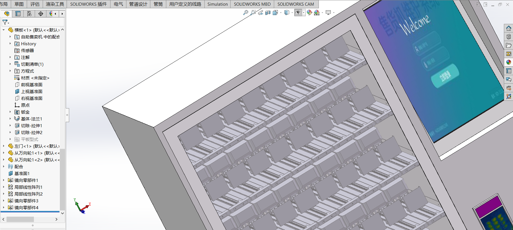Open the SOLIDWORKS Forum task pane
513x230 pixels.
[509, 79]
